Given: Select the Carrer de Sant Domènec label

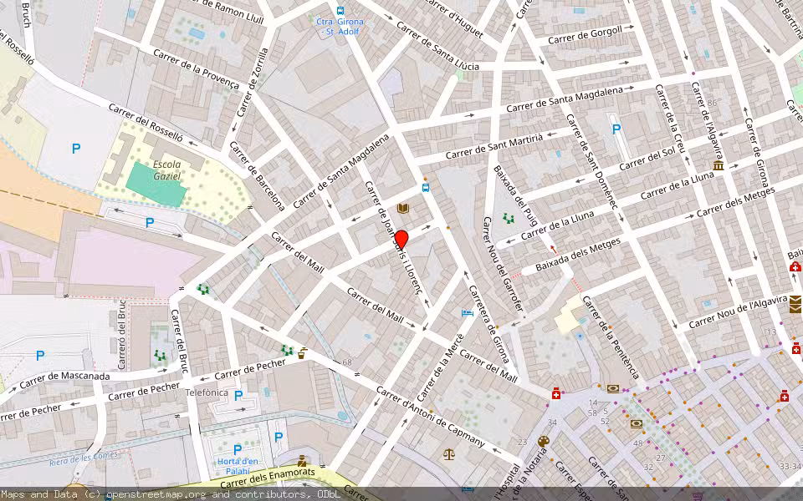Looking at the screenshot, I should [592, 161].
